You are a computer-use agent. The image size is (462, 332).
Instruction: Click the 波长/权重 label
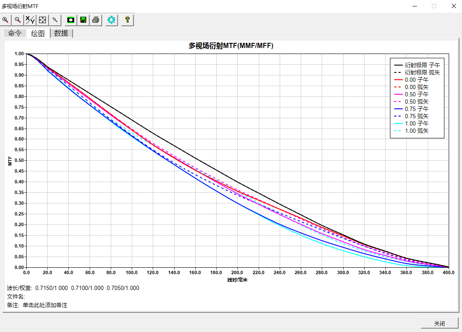pos(19,288)
